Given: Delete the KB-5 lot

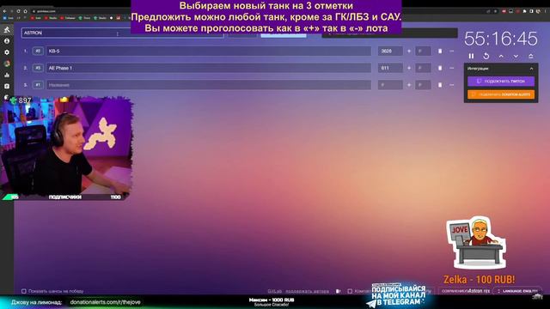Looking at the screenshot, I should (440, 51).
